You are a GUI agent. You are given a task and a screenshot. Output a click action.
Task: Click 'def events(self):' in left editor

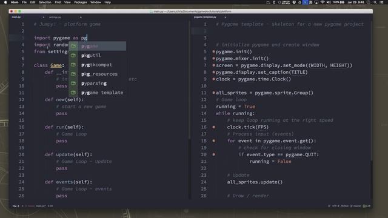pos(69,182)
